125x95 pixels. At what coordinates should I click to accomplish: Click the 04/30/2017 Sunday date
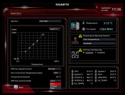(x=106, y=9)
